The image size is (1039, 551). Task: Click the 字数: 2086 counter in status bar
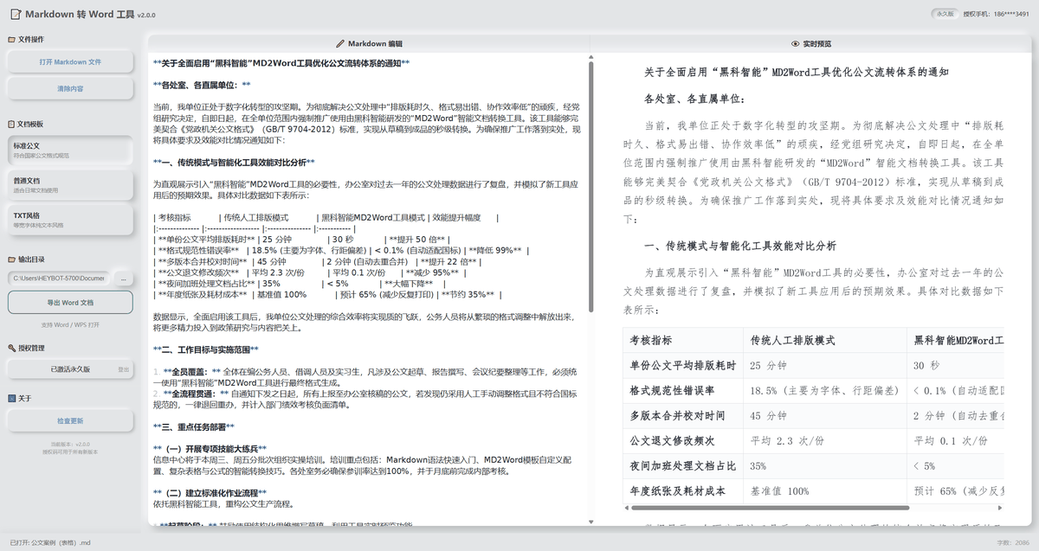click(1012, 542)
